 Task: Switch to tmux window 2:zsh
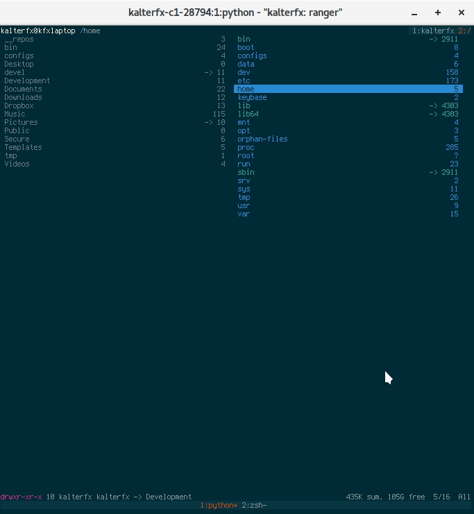[x=254, y=505]
